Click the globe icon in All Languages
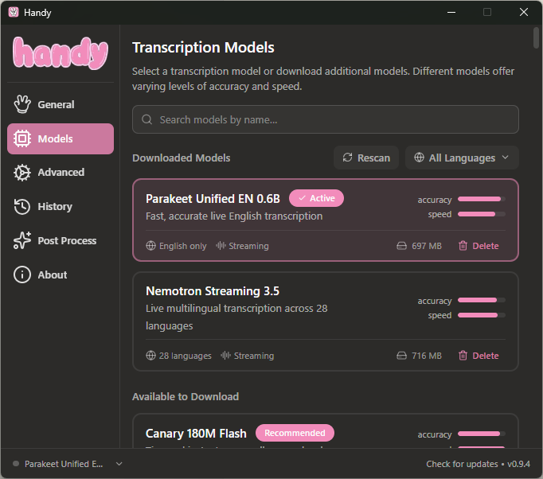543x479 pixels. point(419,158)
